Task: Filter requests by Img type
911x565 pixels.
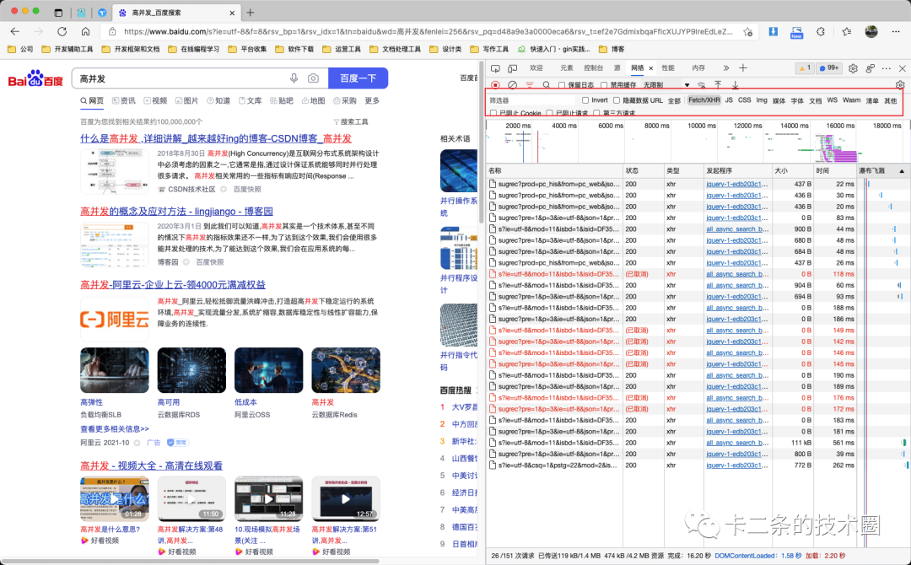Action: [x=762, y=100]
